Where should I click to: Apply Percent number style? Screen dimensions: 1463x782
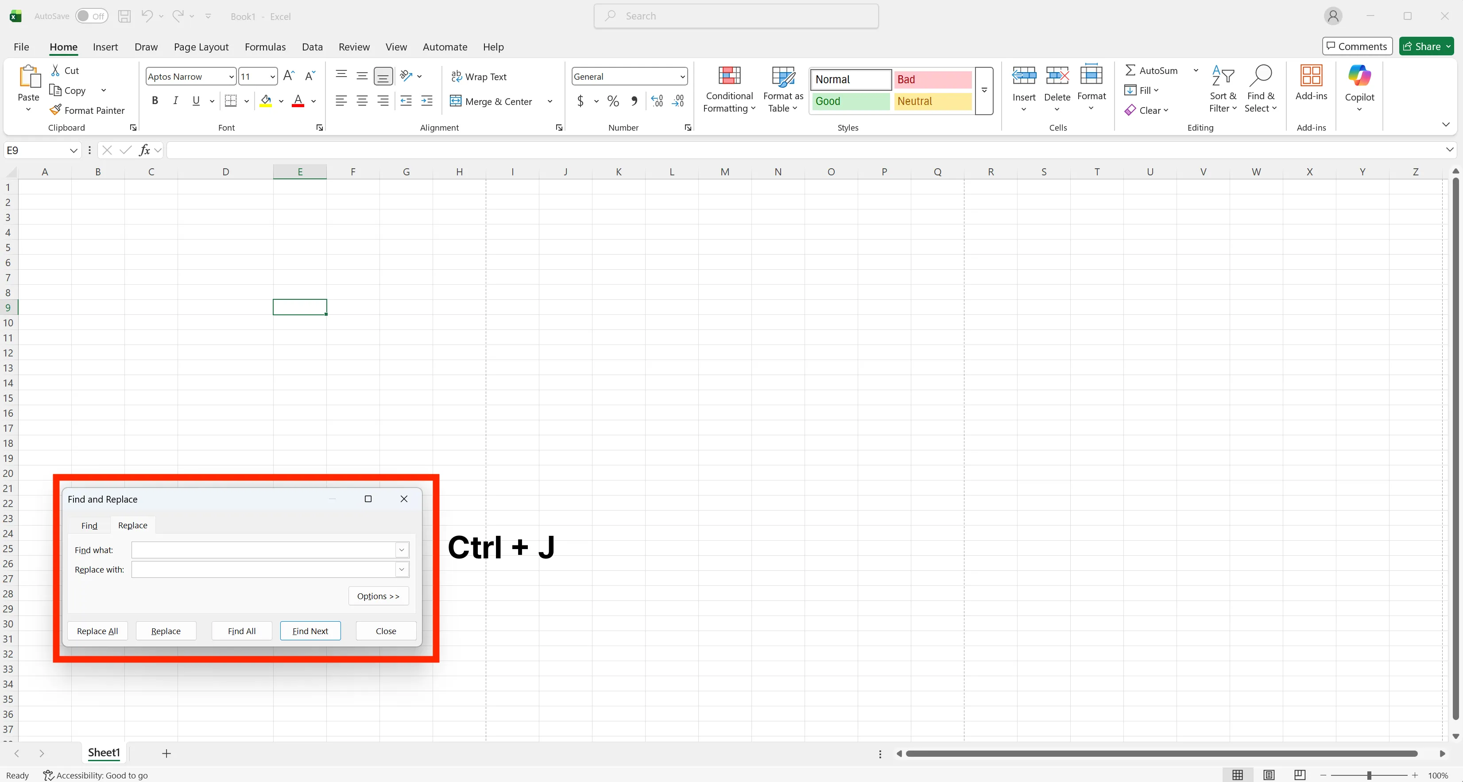613,101
